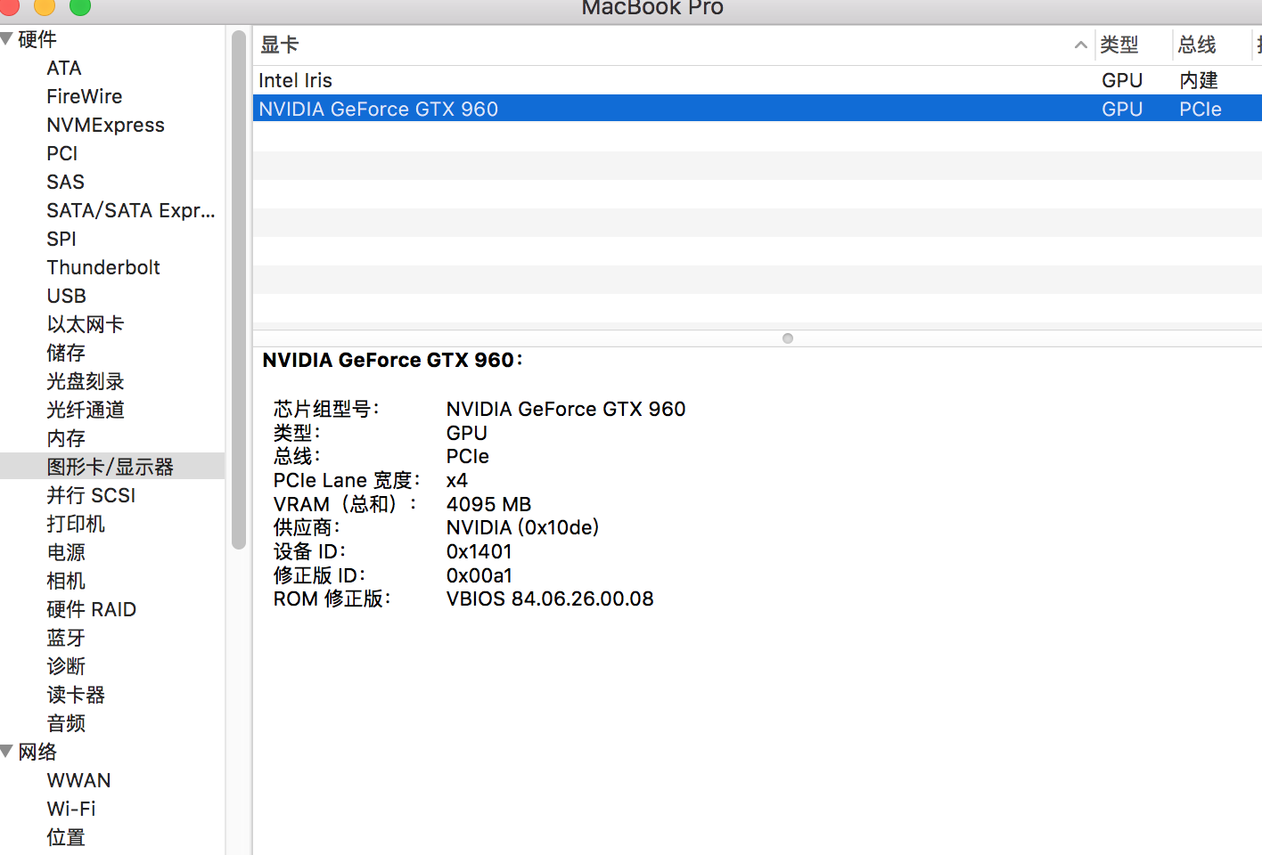Choose SPI in the sidebar
1262x855 pixels.
[61, 240]
